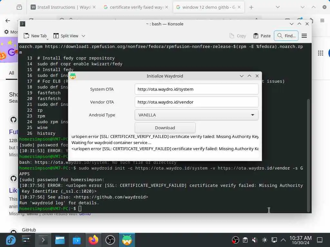
Task: Open the file manager taskbar icon
Action: pos(60,240)
